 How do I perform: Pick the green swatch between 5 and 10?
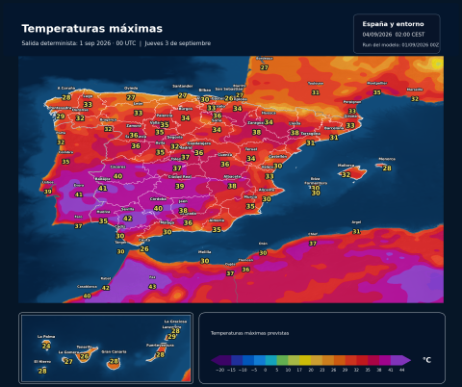282,360
